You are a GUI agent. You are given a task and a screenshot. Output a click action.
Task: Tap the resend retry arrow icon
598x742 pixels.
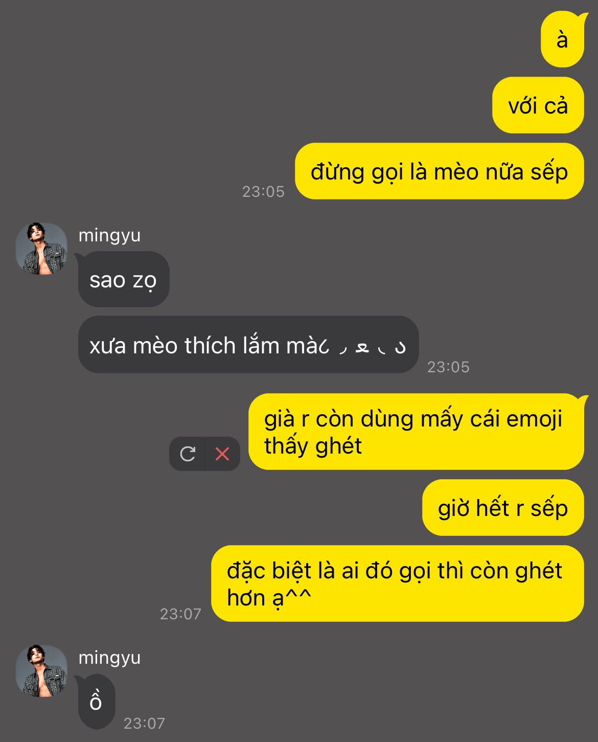188,454
